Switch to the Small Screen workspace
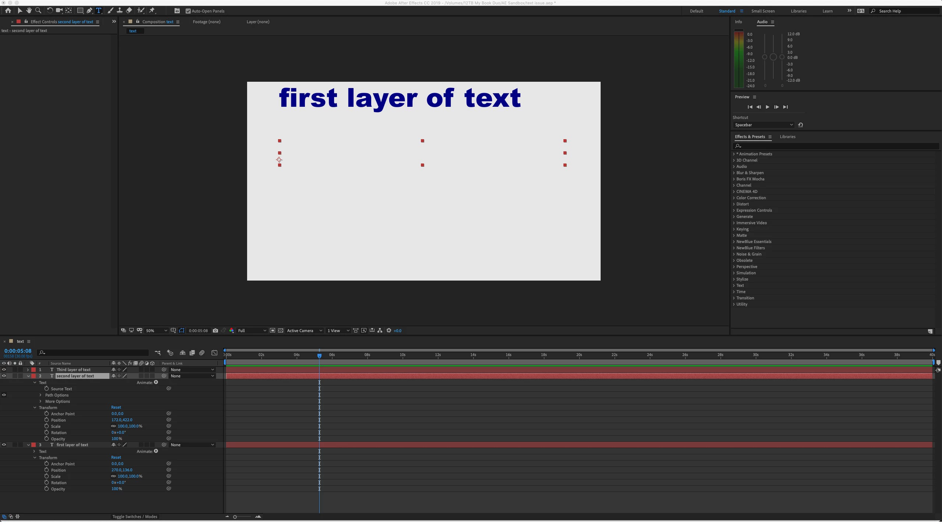 point(763,11)
